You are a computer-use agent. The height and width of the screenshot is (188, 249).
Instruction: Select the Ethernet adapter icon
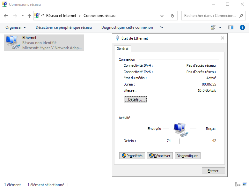[13, 42]
